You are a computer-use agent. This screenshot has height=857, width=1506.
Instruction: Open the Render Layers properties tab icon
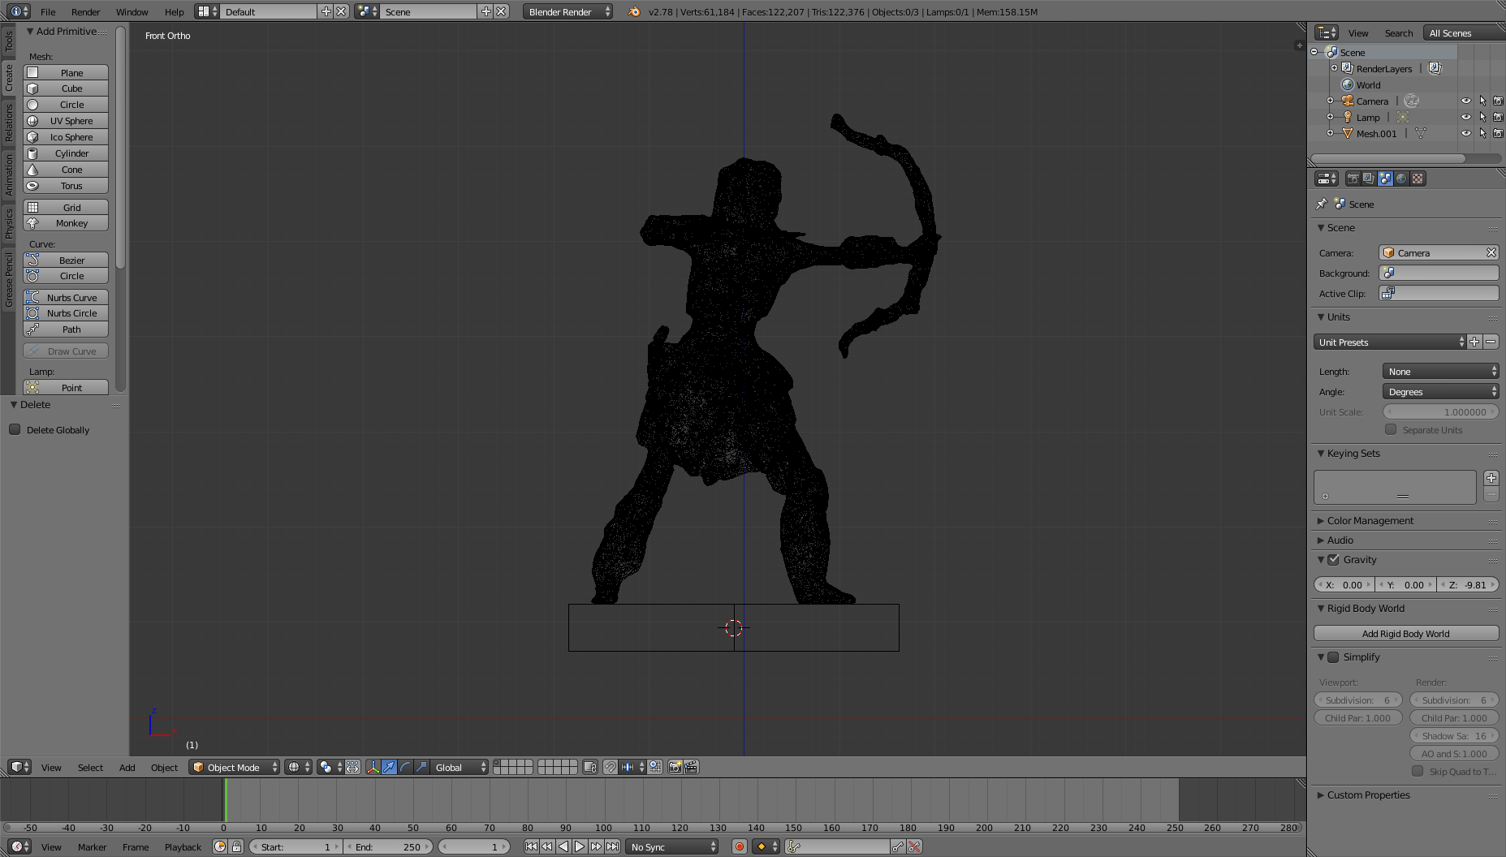tap(1369, 179)
